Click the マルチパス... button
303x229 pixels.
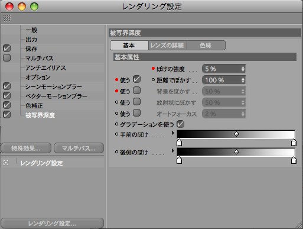pyautogui.click(x=79, y=148)
